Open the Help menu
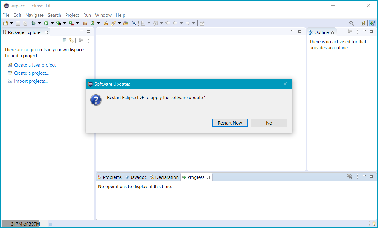The height and width of the screenshot is (228, 378). click(x=121, y=15)
